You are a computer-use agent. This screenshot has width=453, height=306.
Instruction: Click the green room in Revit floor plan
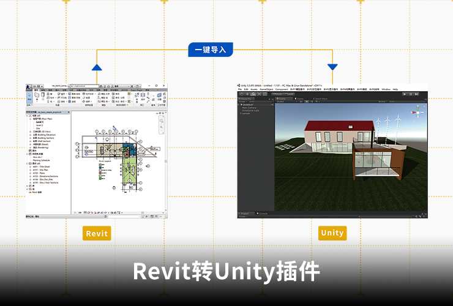click(x=129, y=171)
